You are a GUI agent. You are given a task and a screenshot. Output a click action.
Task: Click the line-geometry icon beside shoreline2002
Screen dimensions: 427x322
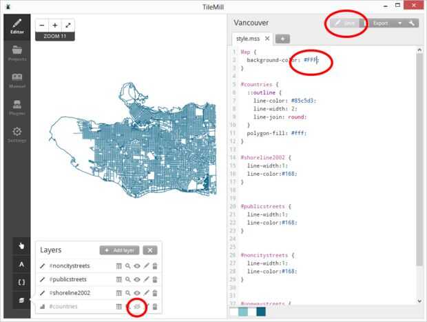pos(42,293)
